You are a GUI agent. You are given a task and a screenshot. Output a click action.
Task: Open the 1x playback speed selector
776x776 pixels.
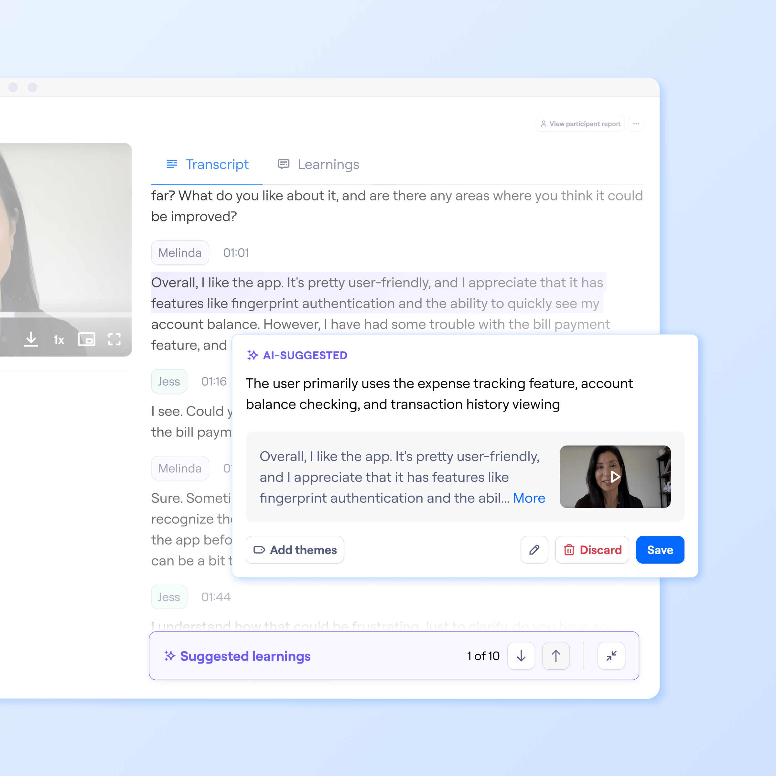click(x=59, y=339)
